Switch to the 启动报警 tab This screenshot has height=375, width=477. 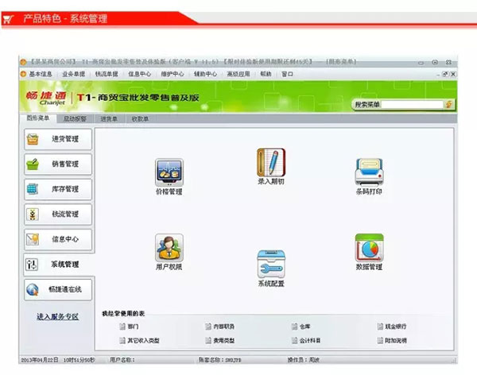click(75, 118)
